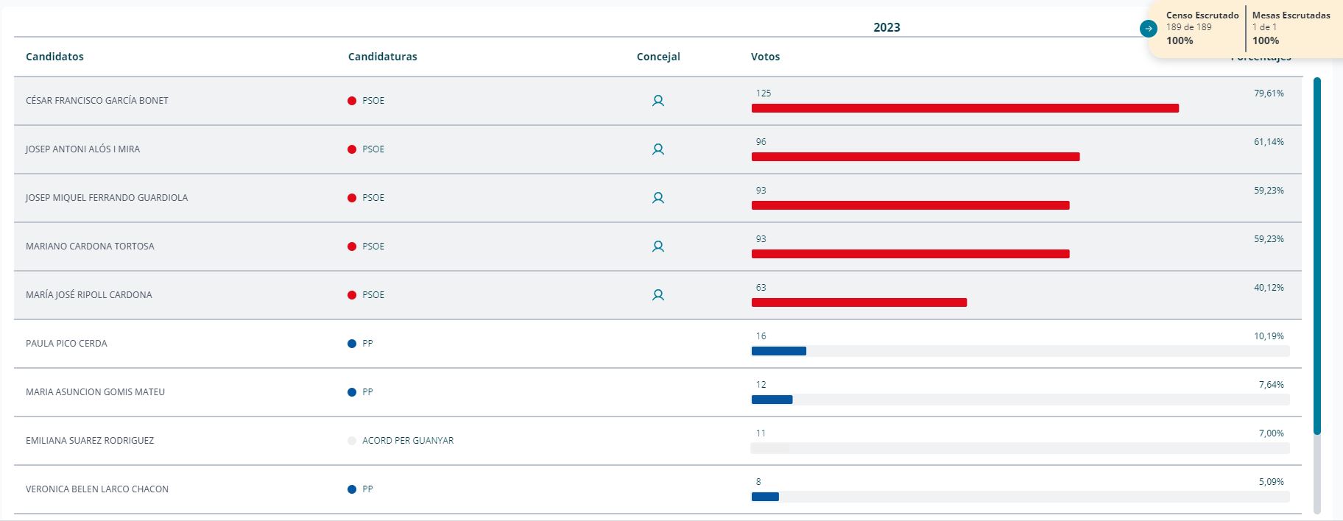Click the Candidatos column header
1343x521 pixels.
click(54, 57)
